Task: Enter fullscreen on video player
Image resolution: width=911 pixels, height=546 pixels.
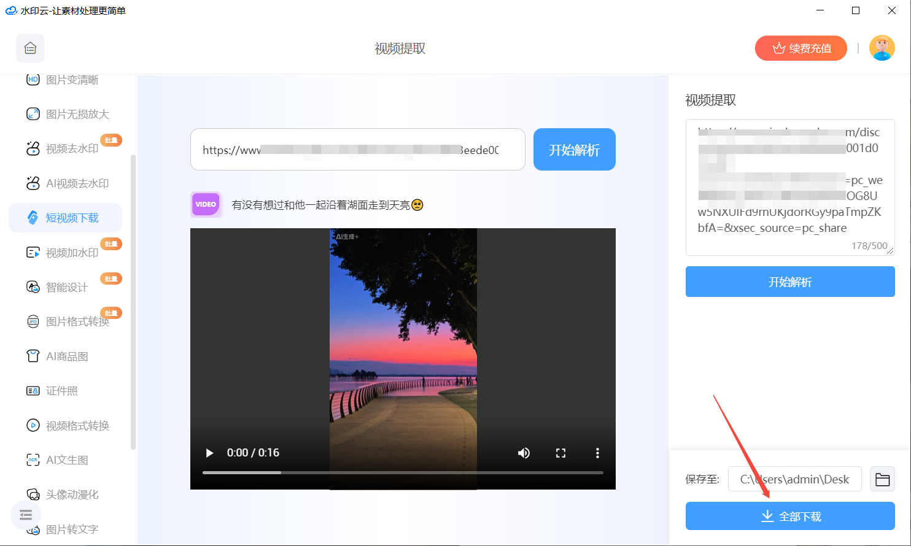Action: click(x=560, y=453)
